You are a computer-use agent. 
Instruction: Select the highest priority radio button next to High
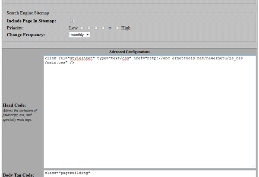coord(117,28)
